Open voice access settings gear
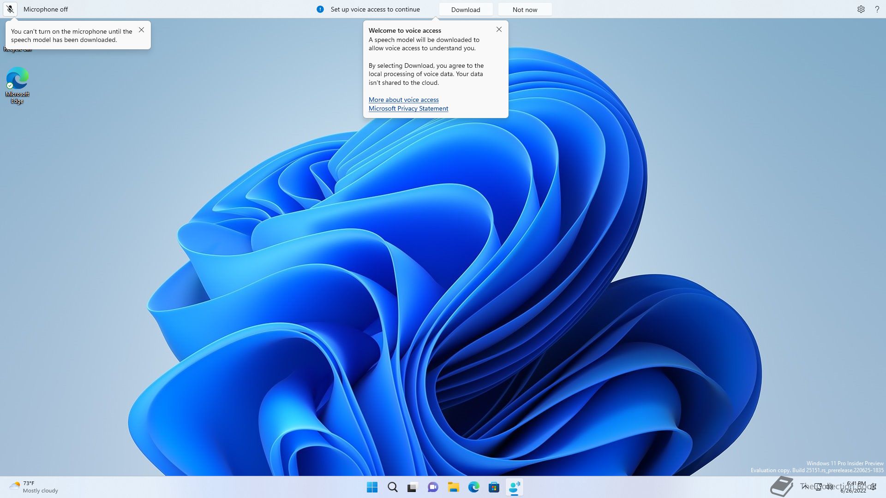Viewport: 886px width, 498px height. [x=861, y=9]
